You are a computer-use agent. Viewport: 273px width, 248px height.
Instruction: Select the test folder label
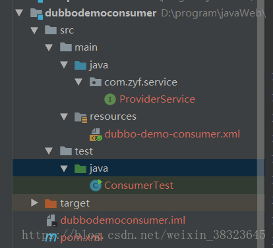(84, 151)
